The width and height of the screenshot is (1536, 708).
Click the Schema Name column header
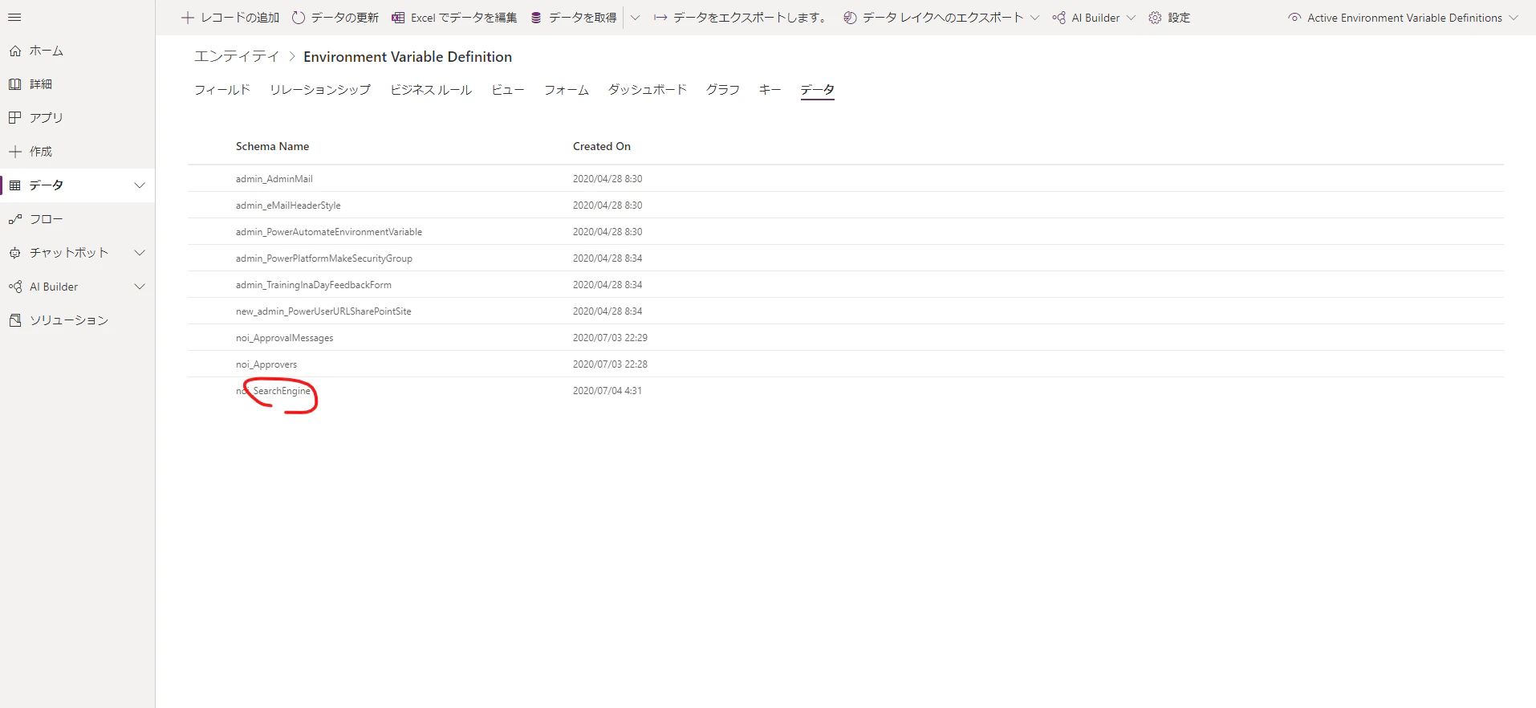tap(272, 146)
